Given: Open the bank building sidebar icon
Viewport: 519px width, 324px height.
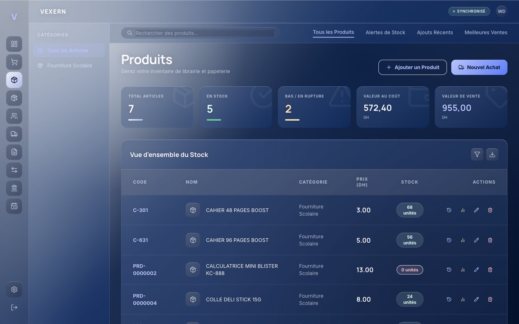Looking at the screenshot, I should 14,188.
